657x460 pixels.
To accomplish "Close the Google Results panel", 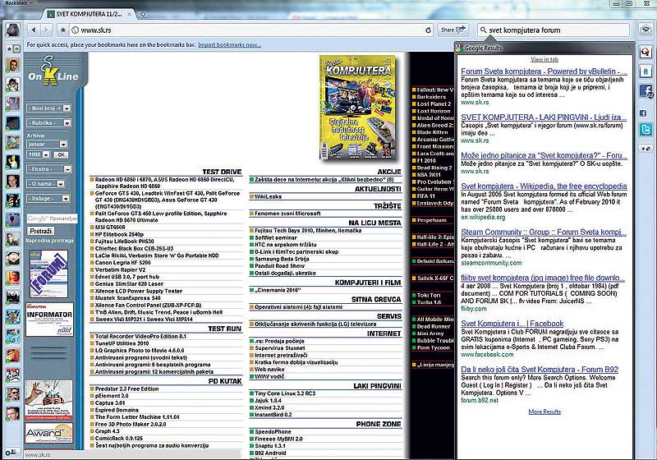I will (629, 48).
